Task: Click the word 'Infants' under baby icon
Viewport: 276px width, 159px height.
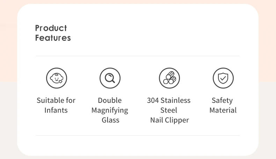Action: tap(56, 110)
